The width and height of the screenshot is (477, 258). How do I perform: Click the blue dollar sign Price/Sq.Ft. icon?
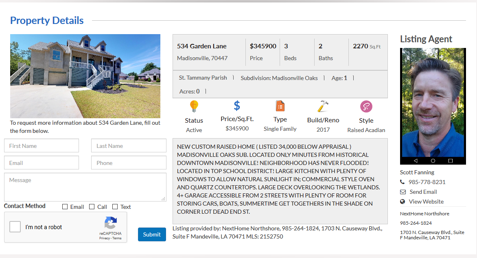[x=237, y=106]
